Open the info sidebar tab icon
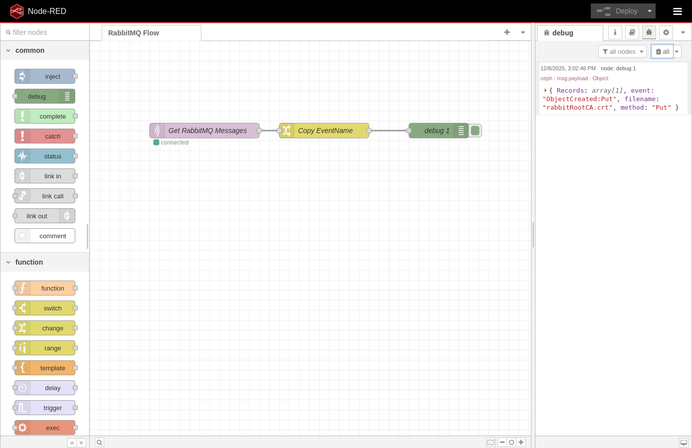This screenshot has width=692, height=448. 615,32
